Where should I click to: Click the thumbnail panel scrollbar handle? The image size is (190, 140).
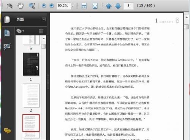tap(43, 47)
